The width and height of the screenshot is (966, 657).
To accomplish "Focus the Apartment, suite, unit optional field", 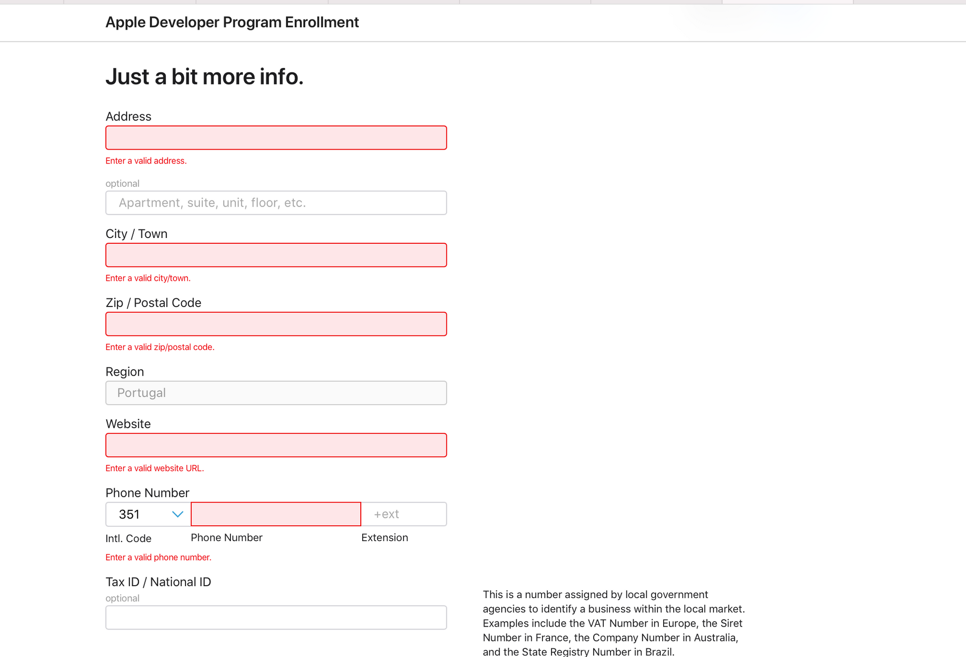I will [x=276, y=203].
